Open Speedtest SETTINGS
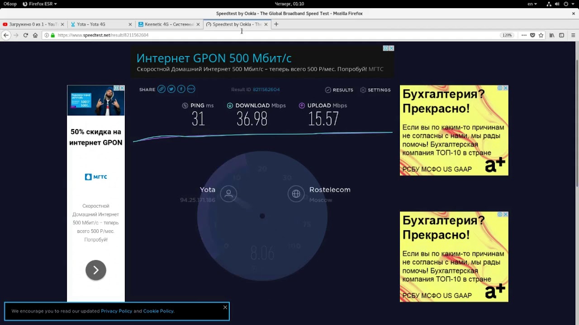This screenshot has width=579, height=325. click(x=375, y=90)
